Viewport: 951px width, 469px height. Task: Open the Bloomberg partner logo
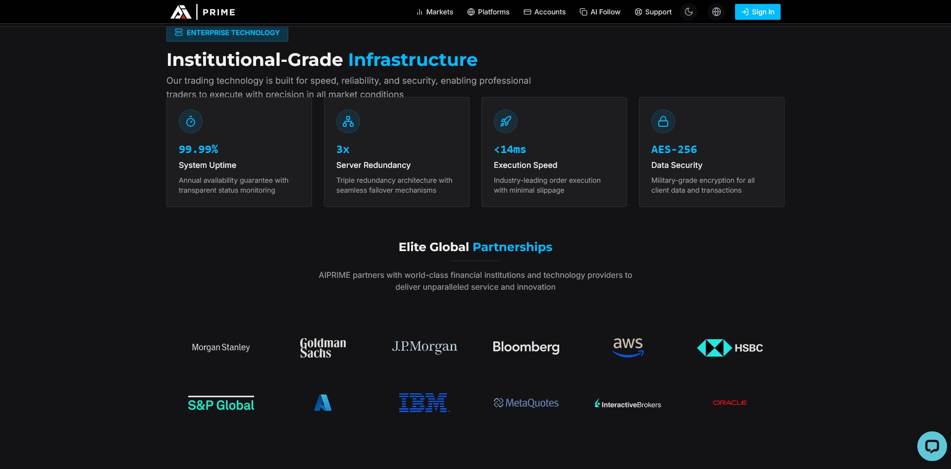(526, 347)
